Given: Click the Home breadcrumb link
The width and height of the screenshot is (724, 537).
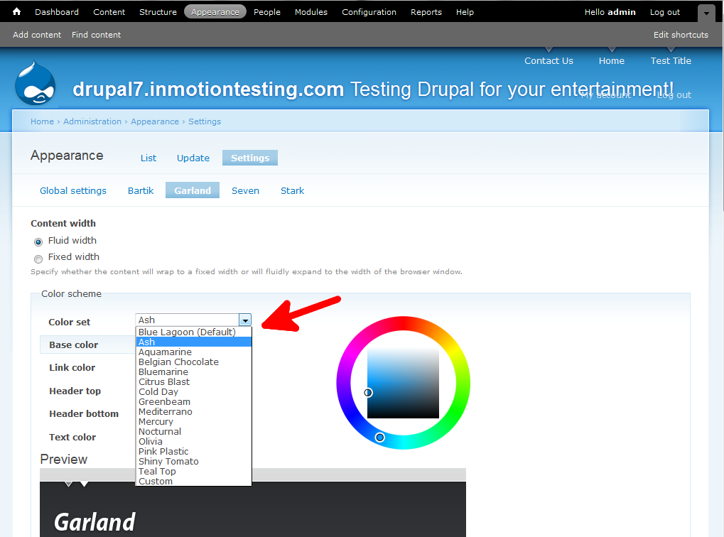Looking at the screenshot, I should click(x=42, y=121).
